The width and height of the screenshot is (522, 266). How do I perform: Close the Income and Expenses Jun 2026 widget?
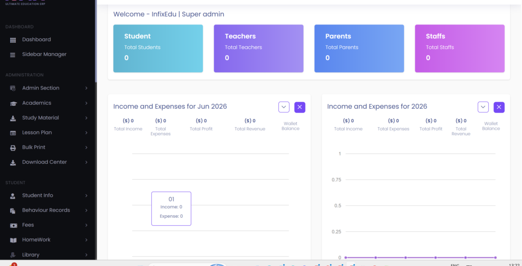(x=300, y=107)
